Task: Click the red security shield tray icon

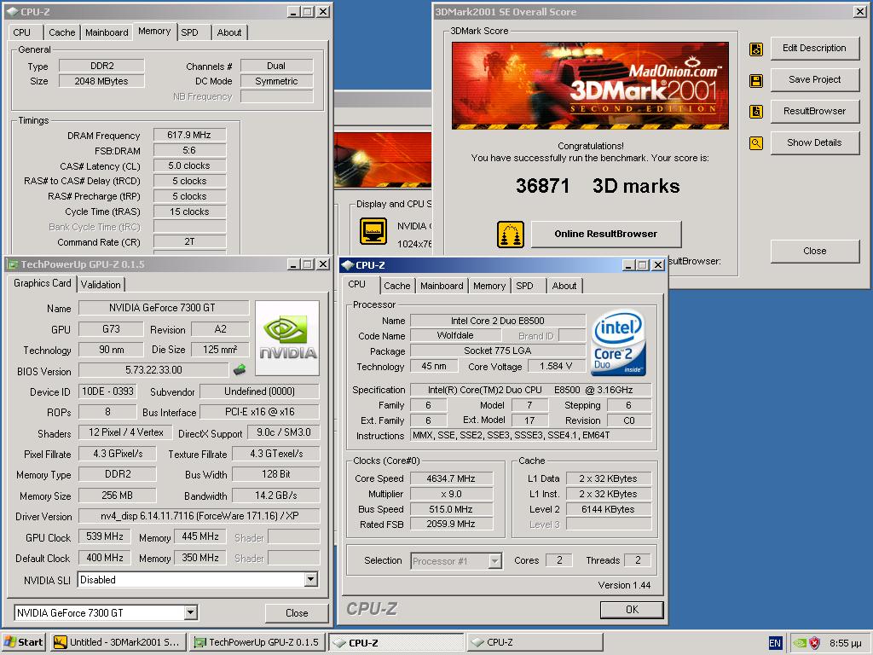Action: 814,643
